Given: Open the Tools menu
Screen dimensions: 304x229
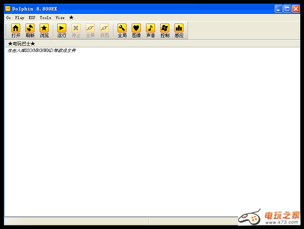Looking at the screenshot, I should pyautogui.click(x=45, y=18).
